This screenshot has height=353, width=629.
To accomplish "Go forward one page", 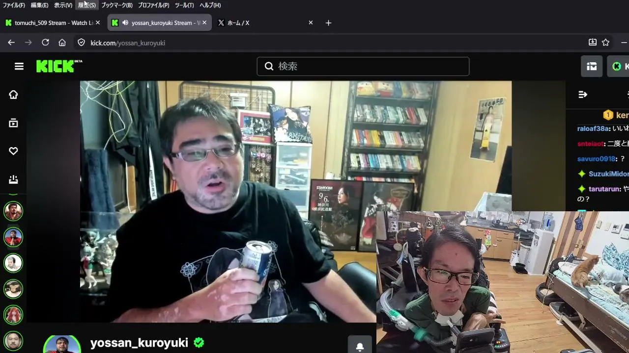I will 28,43.
